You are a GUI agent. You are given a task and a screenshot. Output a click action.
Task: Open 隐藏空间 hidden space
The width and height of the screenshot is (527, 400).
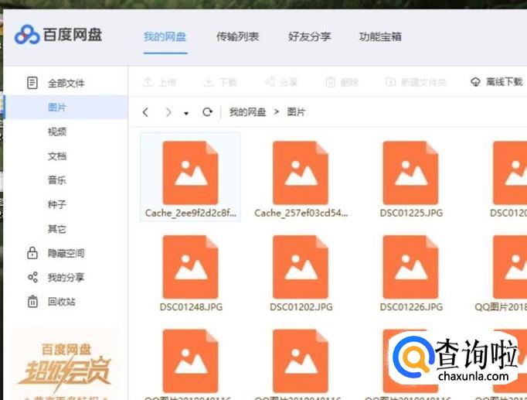coord(66,253)
